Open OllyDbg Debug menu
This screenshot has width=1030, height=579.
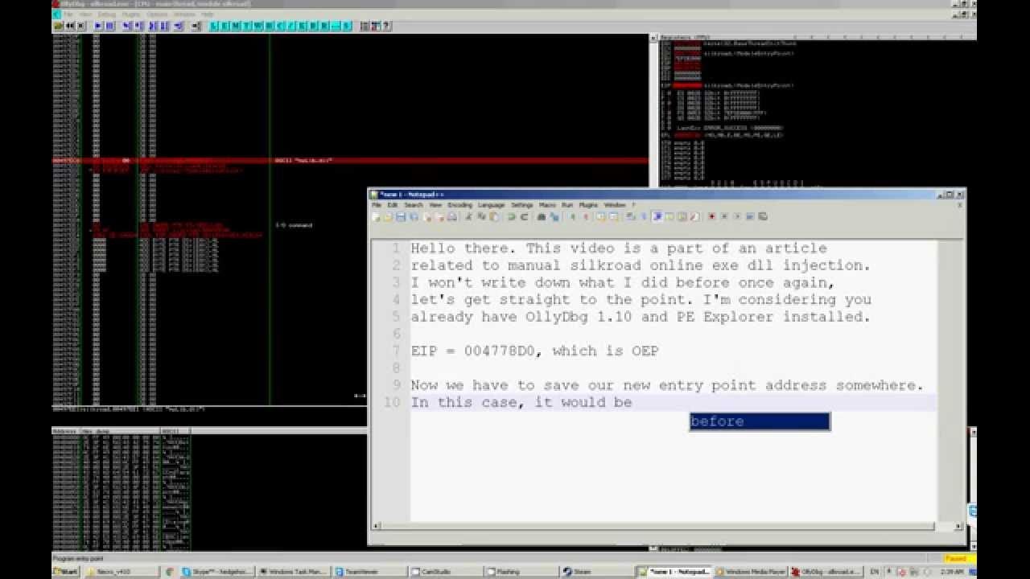[106, 14]
